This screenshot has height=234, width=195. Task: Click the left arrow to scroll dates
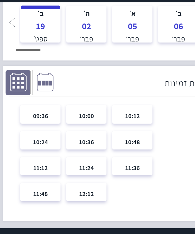tap(12, 22)
